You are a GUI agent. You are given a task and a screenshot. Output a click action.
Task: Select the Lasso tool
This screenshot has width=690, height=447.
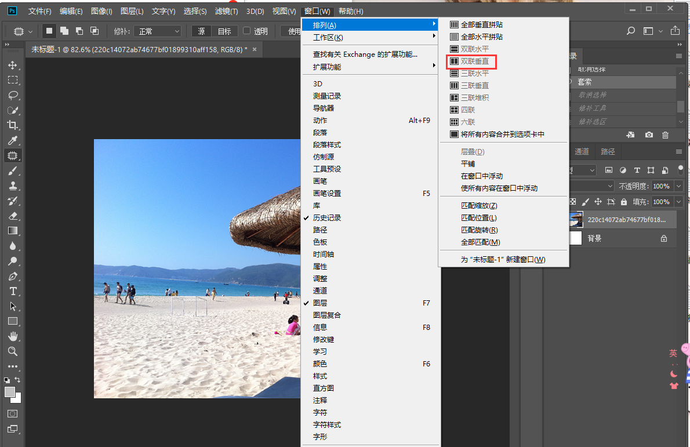[13, 95]
